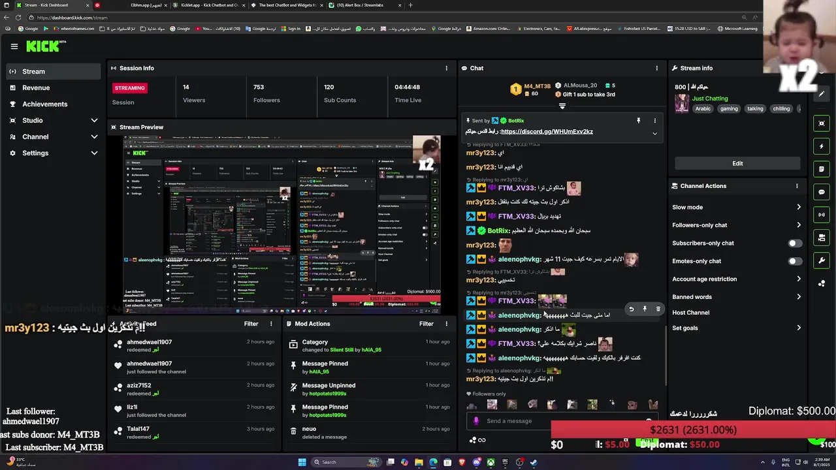Click the Stream Preview thumbnail

point(282,224)
